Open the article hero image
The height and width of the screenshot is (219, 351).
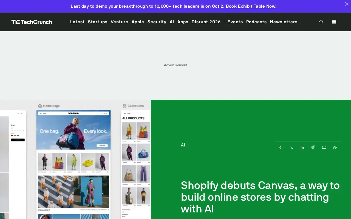click(x=75, y=159)
